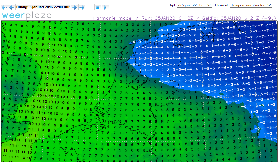Play the forecast animation

(x=105, y=7)
